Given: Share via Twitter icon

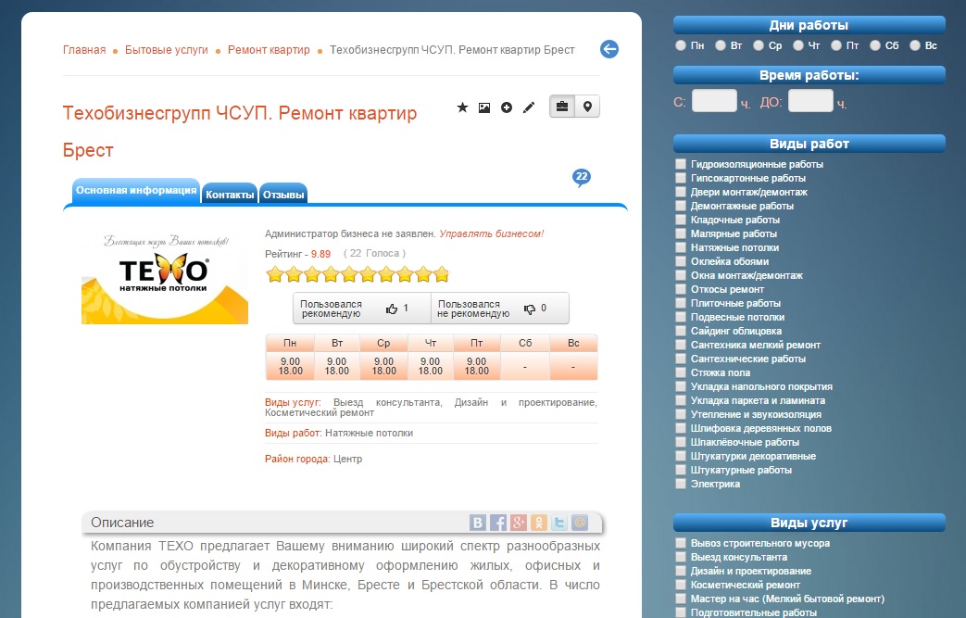Looking at the screenshot, I should point(558,523).
